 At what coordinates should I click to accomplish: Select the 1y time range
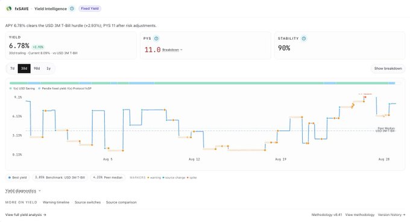click(x=48, y=69)
